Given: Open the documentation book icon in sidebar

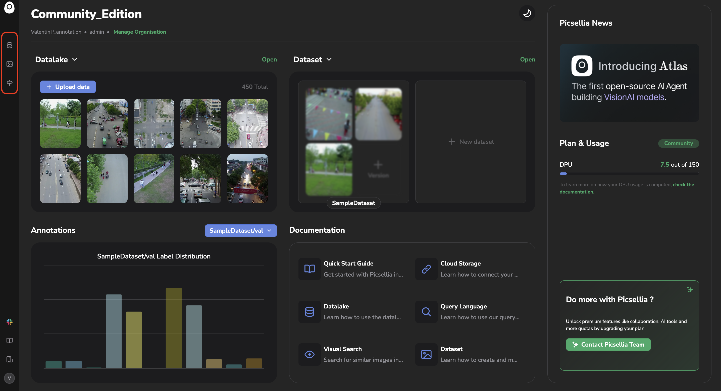Looking at the screenshot, I should click(x=10, y=340).
